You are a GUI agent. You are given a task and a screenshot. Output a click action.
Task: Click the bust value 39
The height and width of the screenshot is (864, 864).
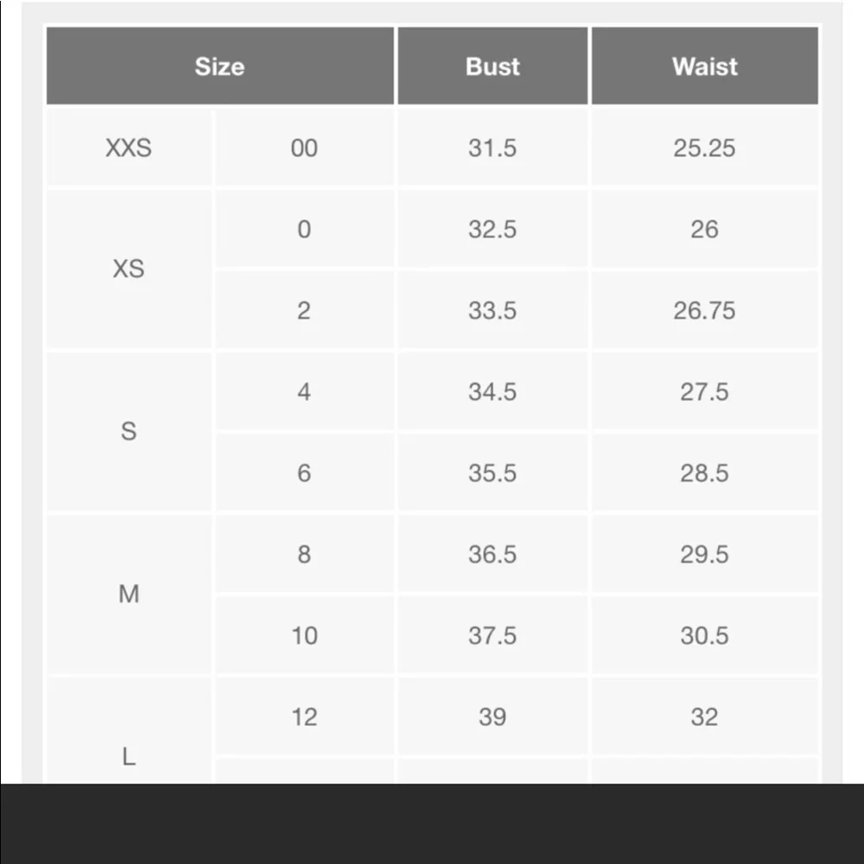coord(492,716)
